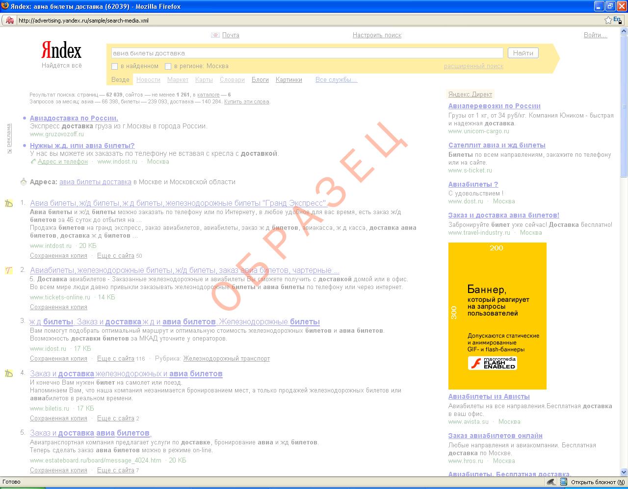Switch to the Блоги tab
The image size is (628, 489).
coord(260,80)
